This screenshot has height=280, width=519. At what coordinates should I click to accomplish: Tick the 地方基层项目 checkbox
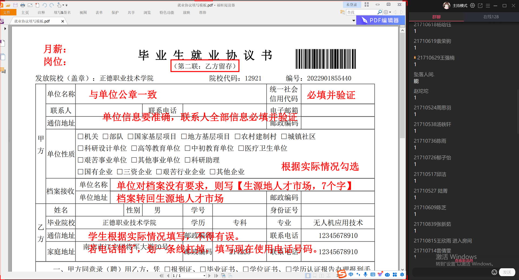point(184,136)
